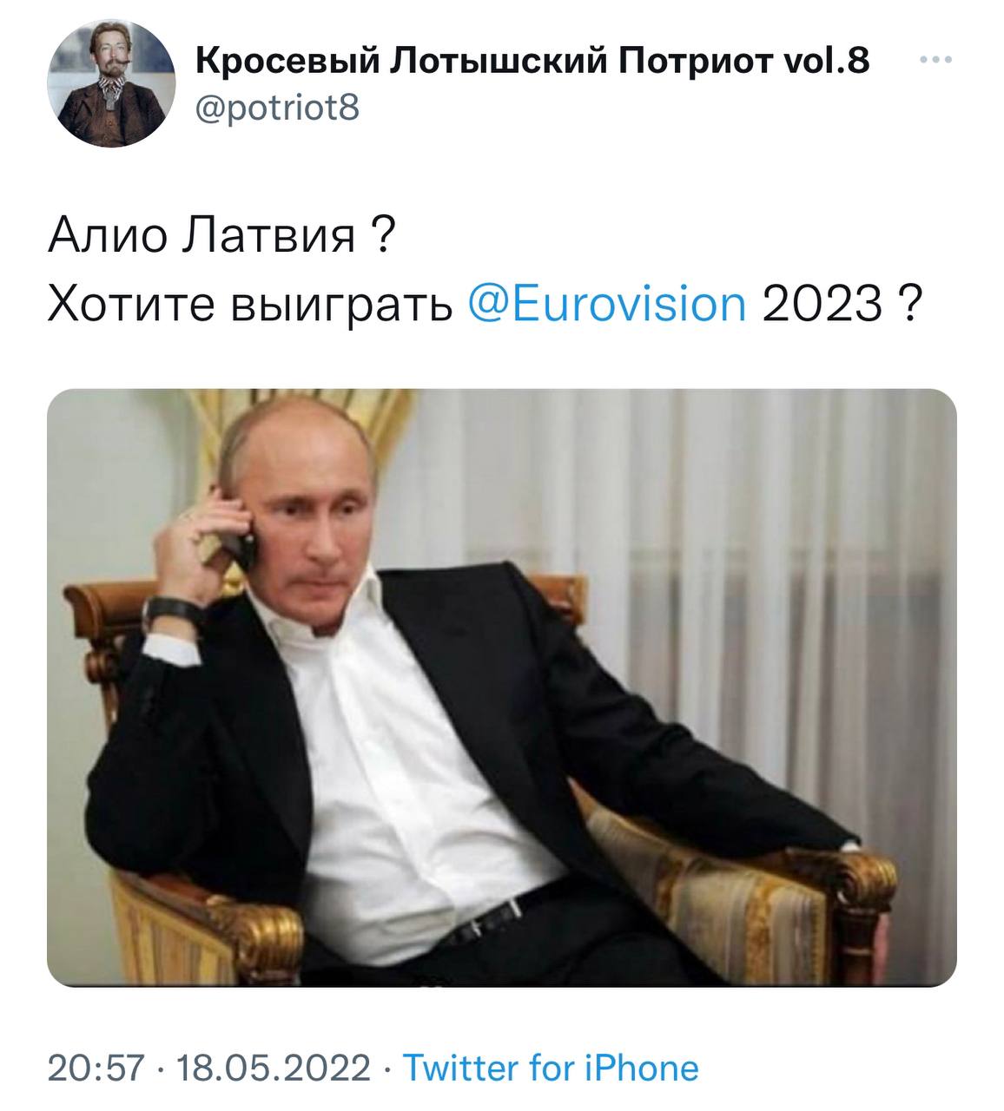
Task: Open the attached tweet photo
Action: (502, 687)
